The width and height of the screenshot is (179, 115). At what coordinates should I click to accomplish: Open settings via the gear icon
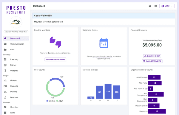pyautogui.click(x=155, y=6)
